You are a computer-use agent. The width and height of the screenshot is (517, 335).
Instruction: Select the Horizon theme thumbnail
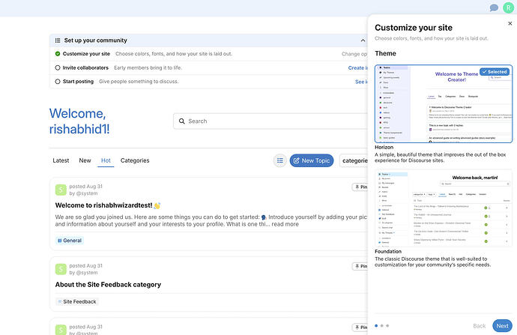pyautogui.click(x=444, y=104)
